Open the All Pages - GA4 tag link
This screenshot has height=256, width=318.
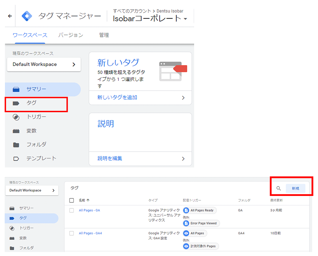tap(90, 233)
